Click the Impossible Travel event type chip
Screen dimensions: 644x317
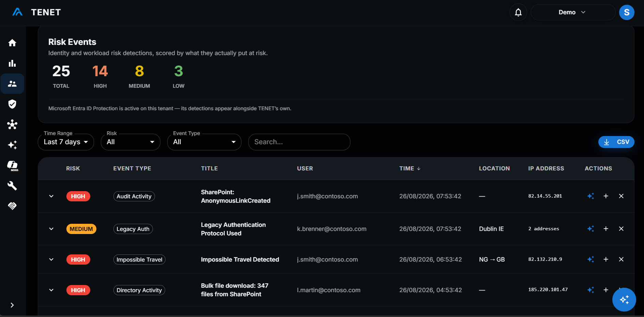[139, 260]
